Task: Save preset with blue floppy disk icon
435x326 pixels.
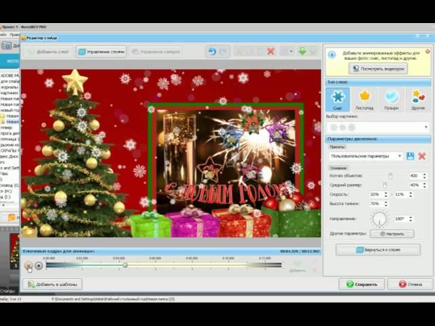Action: coord(411,156)
